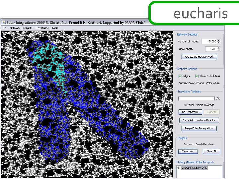Image resolution: width=239 pixels, height=179 pixels.
Task: Decrease the Edge Length value
Action: point(219,50)
